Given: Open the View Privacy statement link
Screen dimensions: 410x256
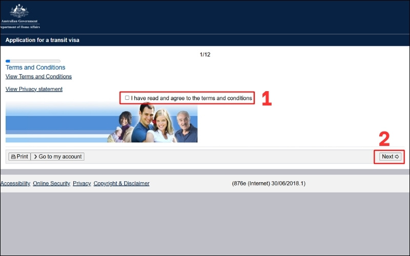Looking at the screenshot, I should pos(34,89).
